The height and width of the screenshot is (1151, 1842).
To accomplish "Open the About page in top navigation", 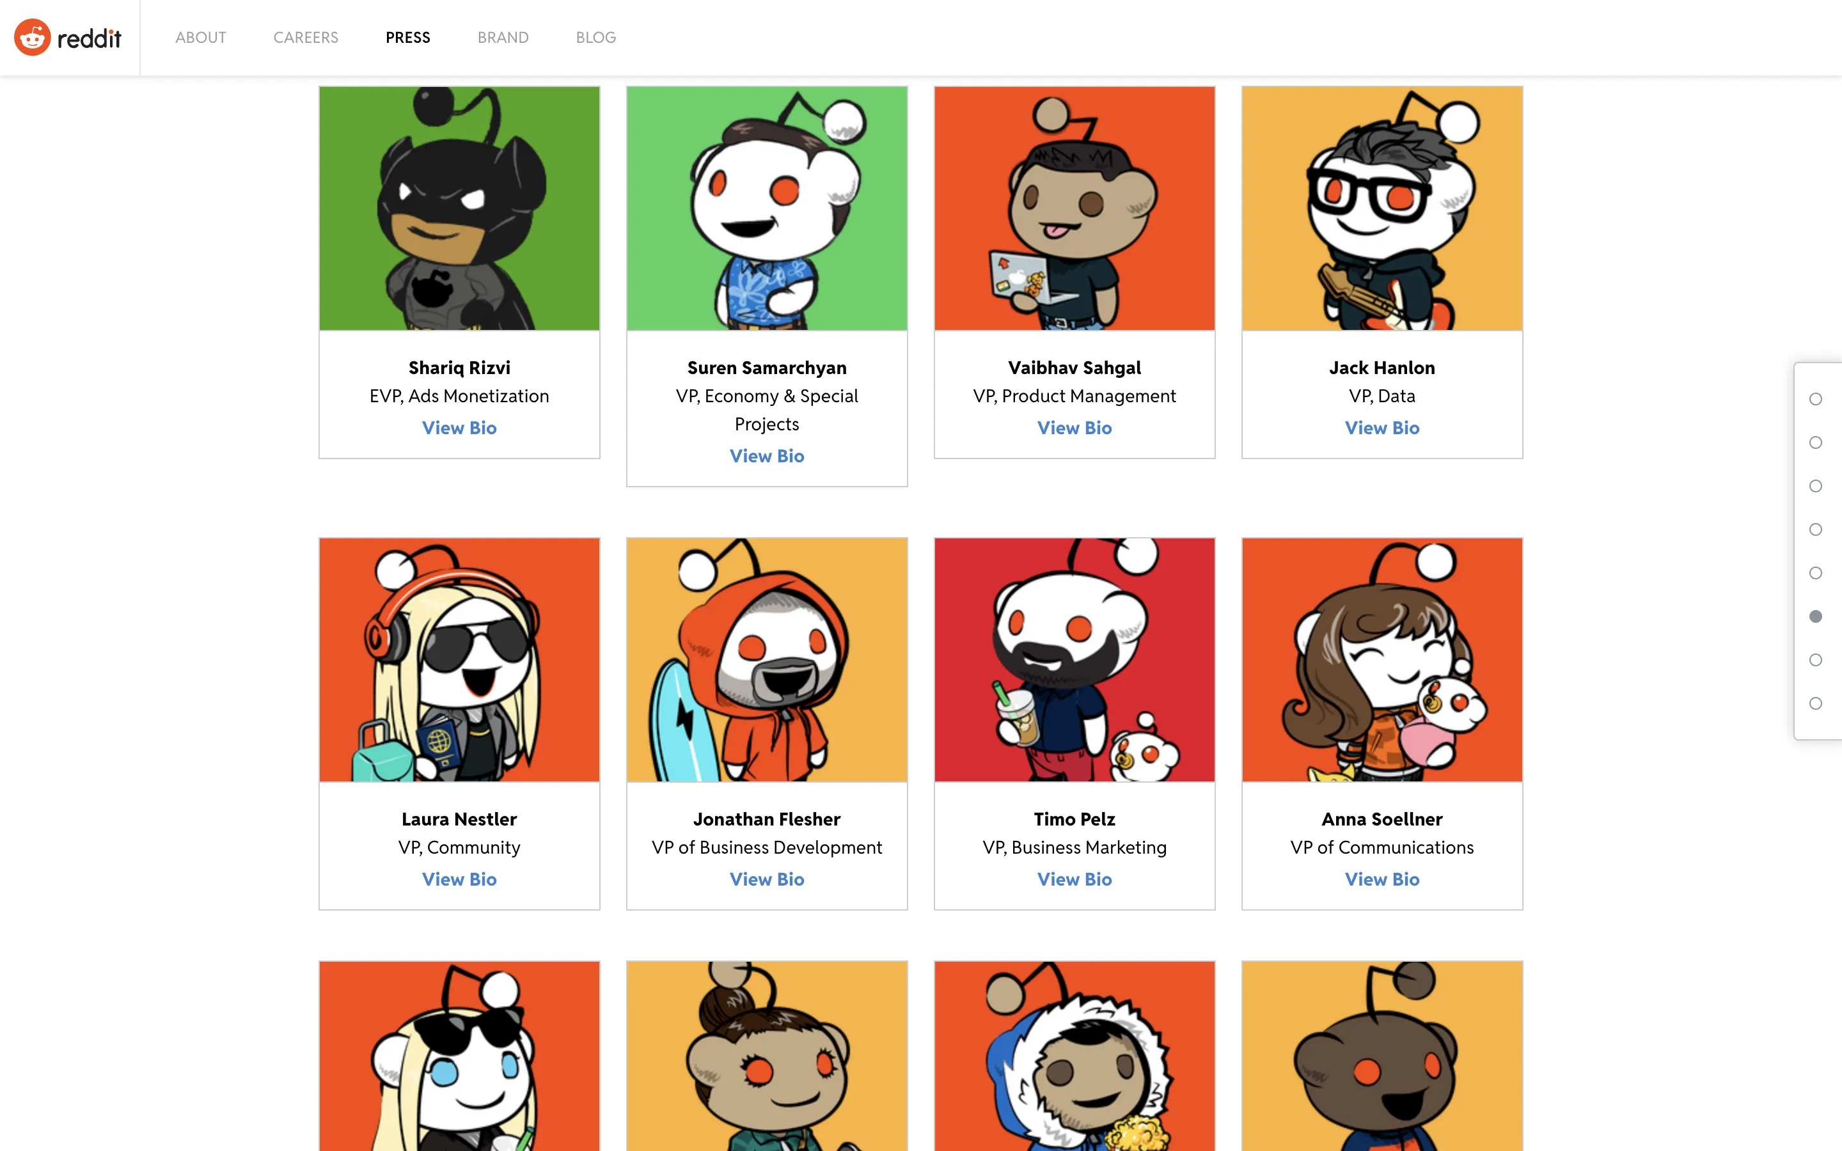I will pos(200,37).
